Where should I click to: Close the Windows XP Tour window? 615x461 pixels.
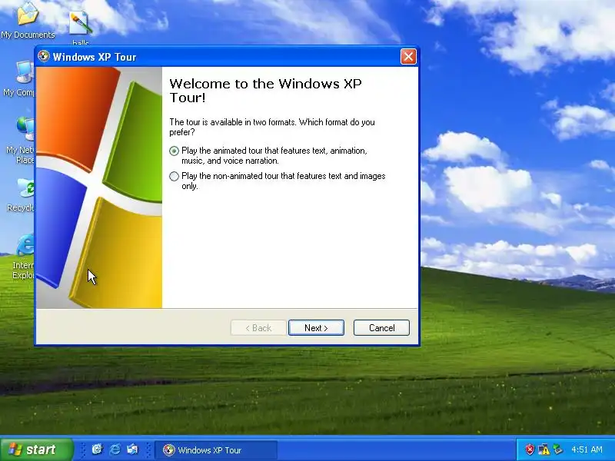408,57
